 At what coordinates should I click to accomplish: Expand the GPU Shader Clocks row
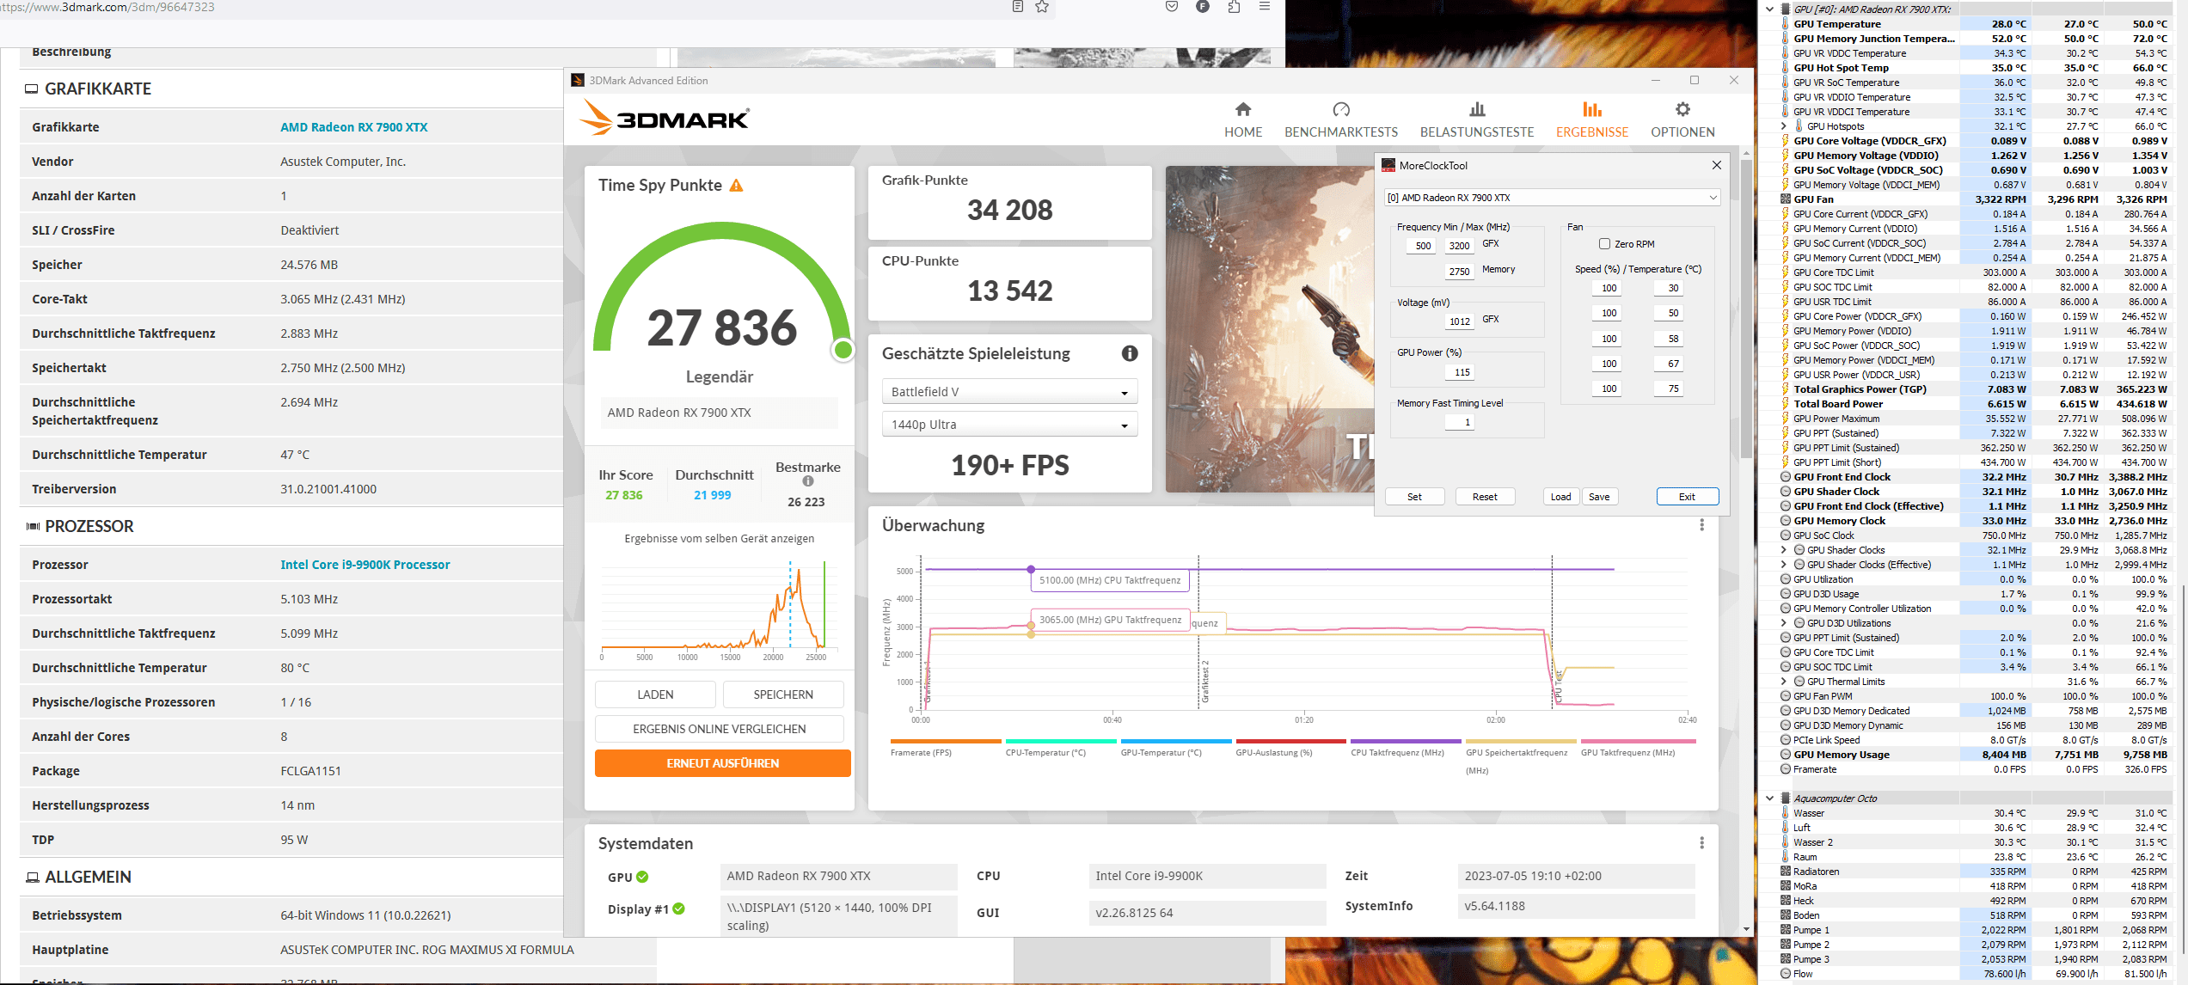[x=1783, y=550]
